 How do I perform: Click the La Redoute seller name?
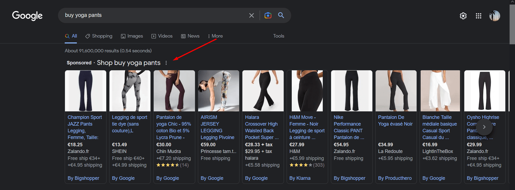390,151
